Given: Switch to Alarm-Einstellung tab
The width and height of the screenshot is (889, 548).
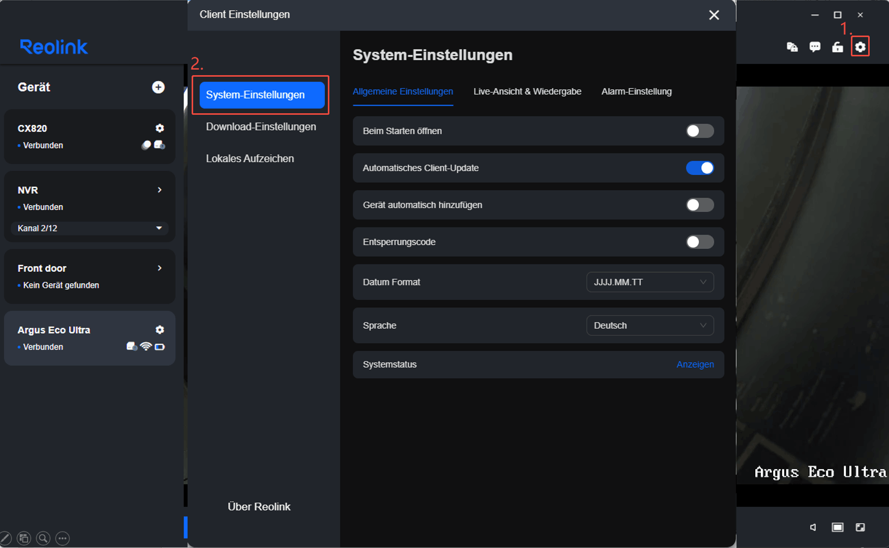Looking at the screenshot, I should coord(636,91).
